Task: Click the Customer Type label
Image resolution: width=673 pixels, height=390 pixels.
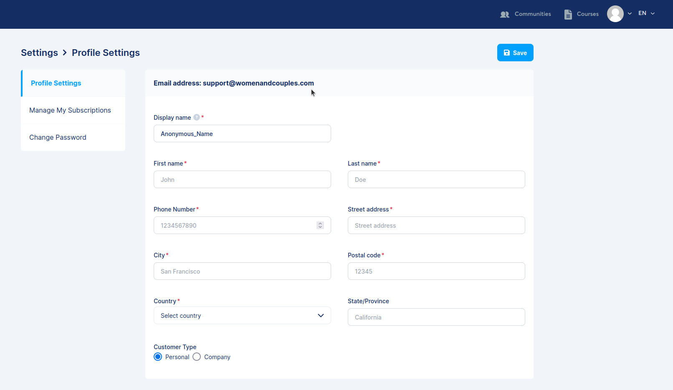Action: click(175, 347)
